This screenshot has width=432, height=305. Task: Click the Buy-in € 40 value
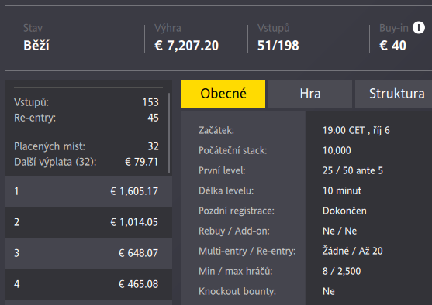coord(392,46)
